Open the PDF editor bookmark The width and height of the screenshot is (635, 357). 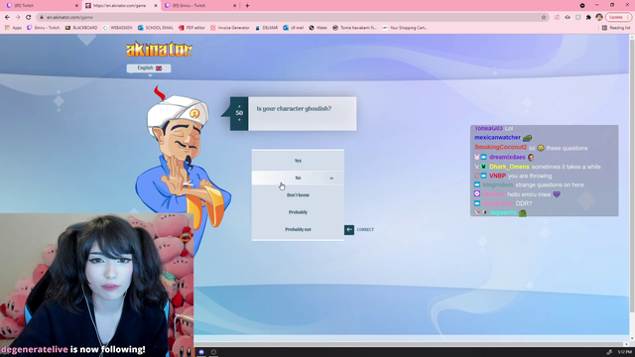[191, 28]
